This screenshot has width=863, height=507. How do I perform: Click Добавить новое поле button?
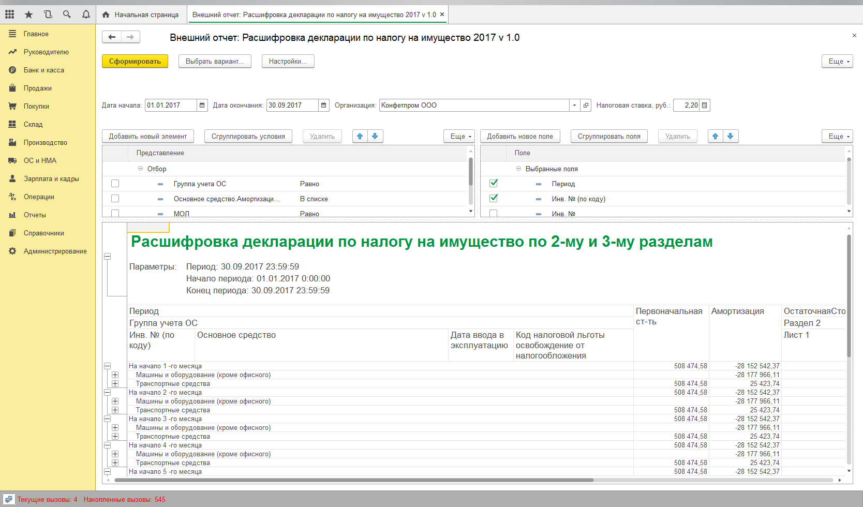[x=520, y=136]
